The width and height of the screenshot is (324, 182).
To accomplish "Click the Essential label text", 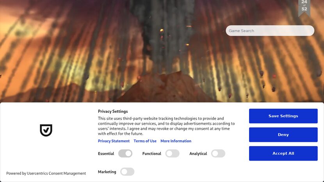I will (x=106, y=154).
